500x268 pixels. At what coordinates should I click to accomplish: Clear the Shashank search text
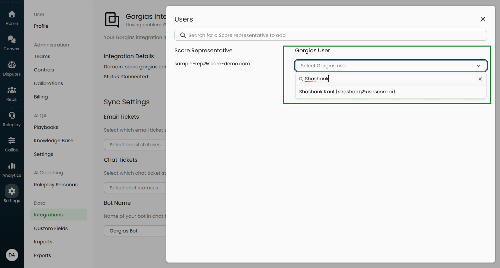point(480,79)
